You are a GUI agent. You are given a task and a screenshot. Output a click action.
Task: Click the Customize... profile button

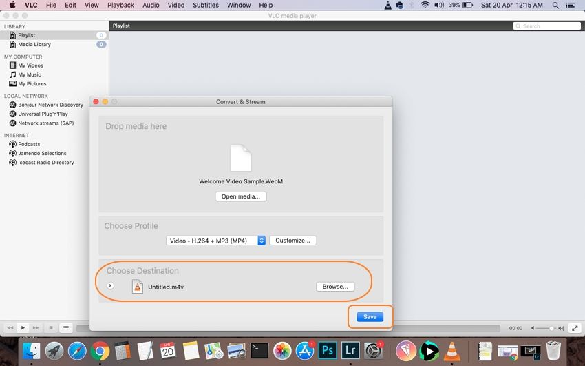(x=293, y=241)
